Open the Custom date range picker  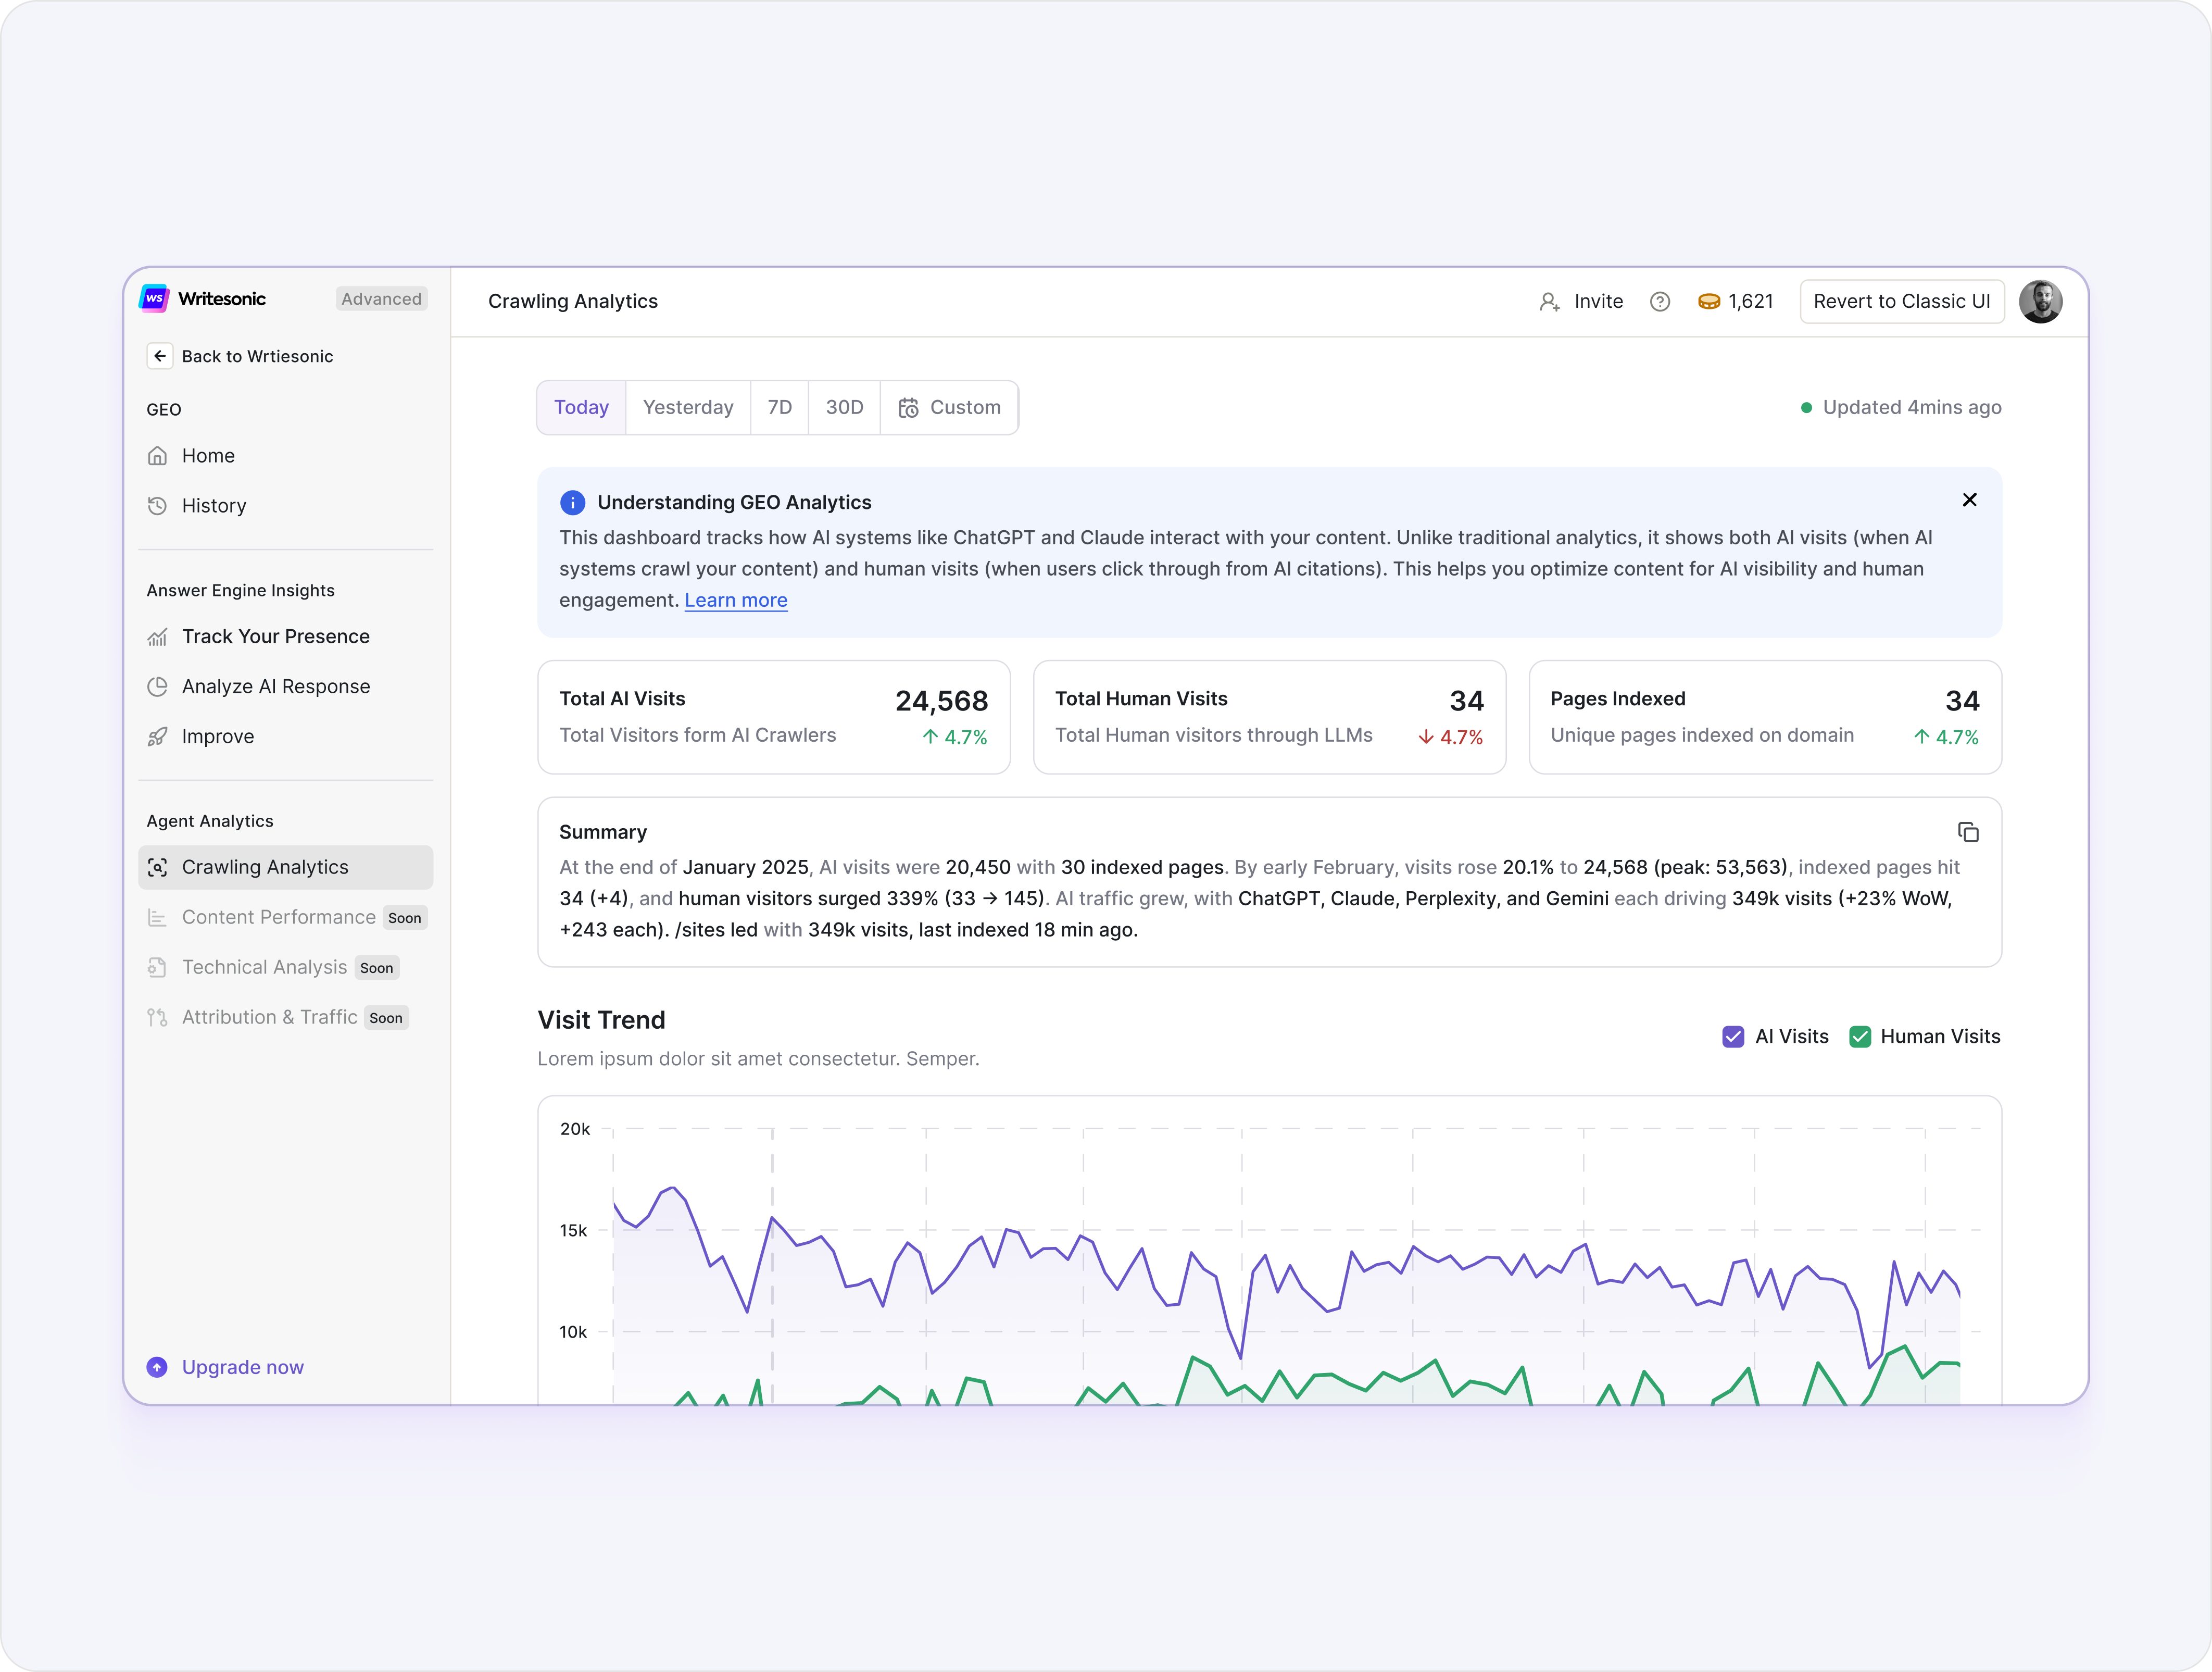click(949, 407)
